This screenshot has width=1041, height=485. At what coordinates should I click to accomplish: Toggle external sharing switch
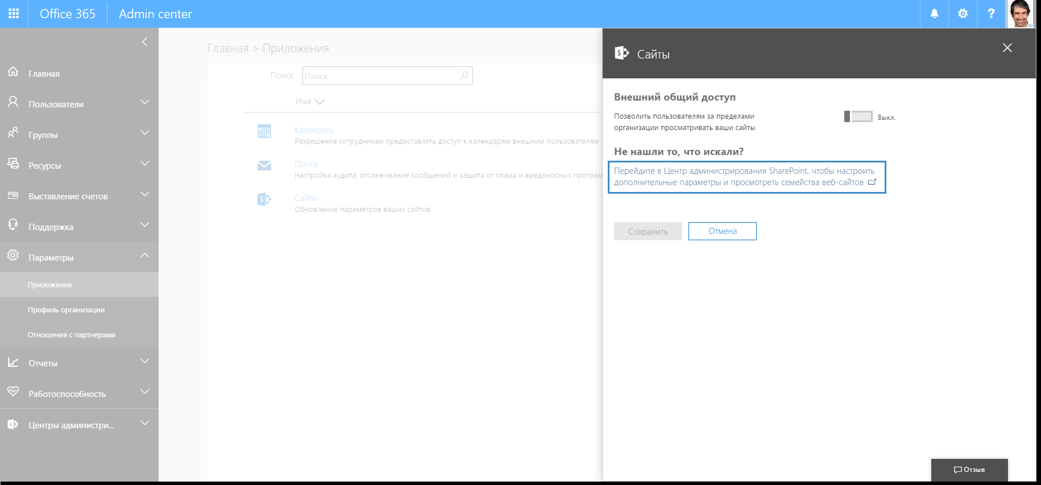coord(858,116)
